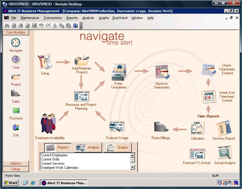The width and height of the screenshot is (242, 189).
Task: Open the Enter Timesheets icon
Action: [x=119, y=73]
